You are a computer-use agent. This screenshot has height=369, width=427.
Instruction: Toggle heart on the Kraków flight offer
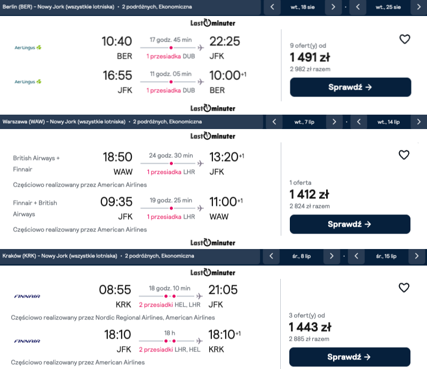(x=404, y=287)
